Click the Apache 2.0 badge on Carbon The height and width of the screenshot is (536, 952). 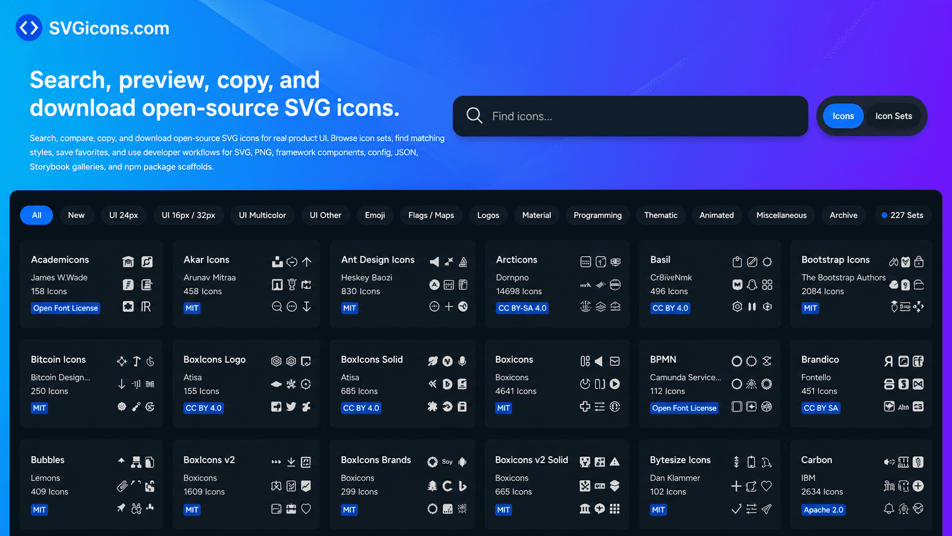(823, 510)
